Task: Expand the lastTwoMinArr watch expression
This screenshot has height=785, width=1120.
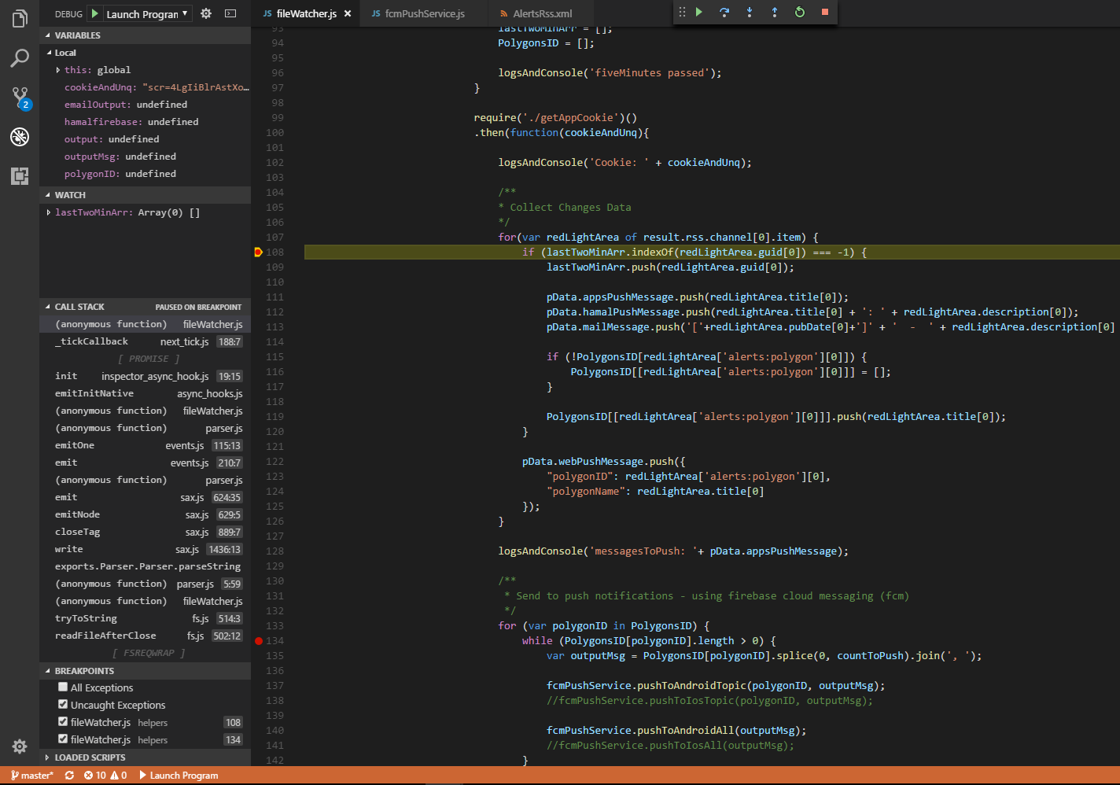Action: (49, 212)
